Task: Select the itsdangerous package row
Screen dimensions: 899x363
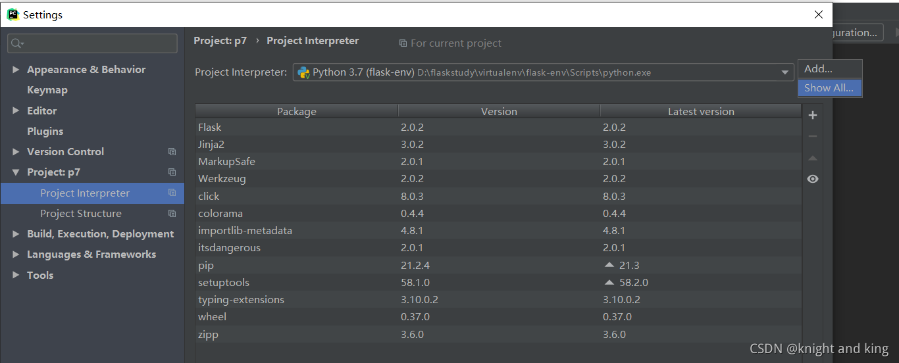Action: (498, 248)
